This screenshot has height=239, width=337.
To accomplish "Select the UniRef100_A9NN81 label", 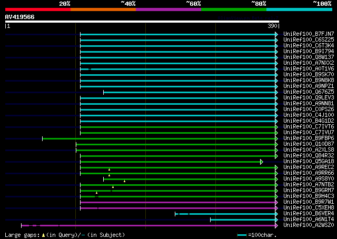I will 309,103.
